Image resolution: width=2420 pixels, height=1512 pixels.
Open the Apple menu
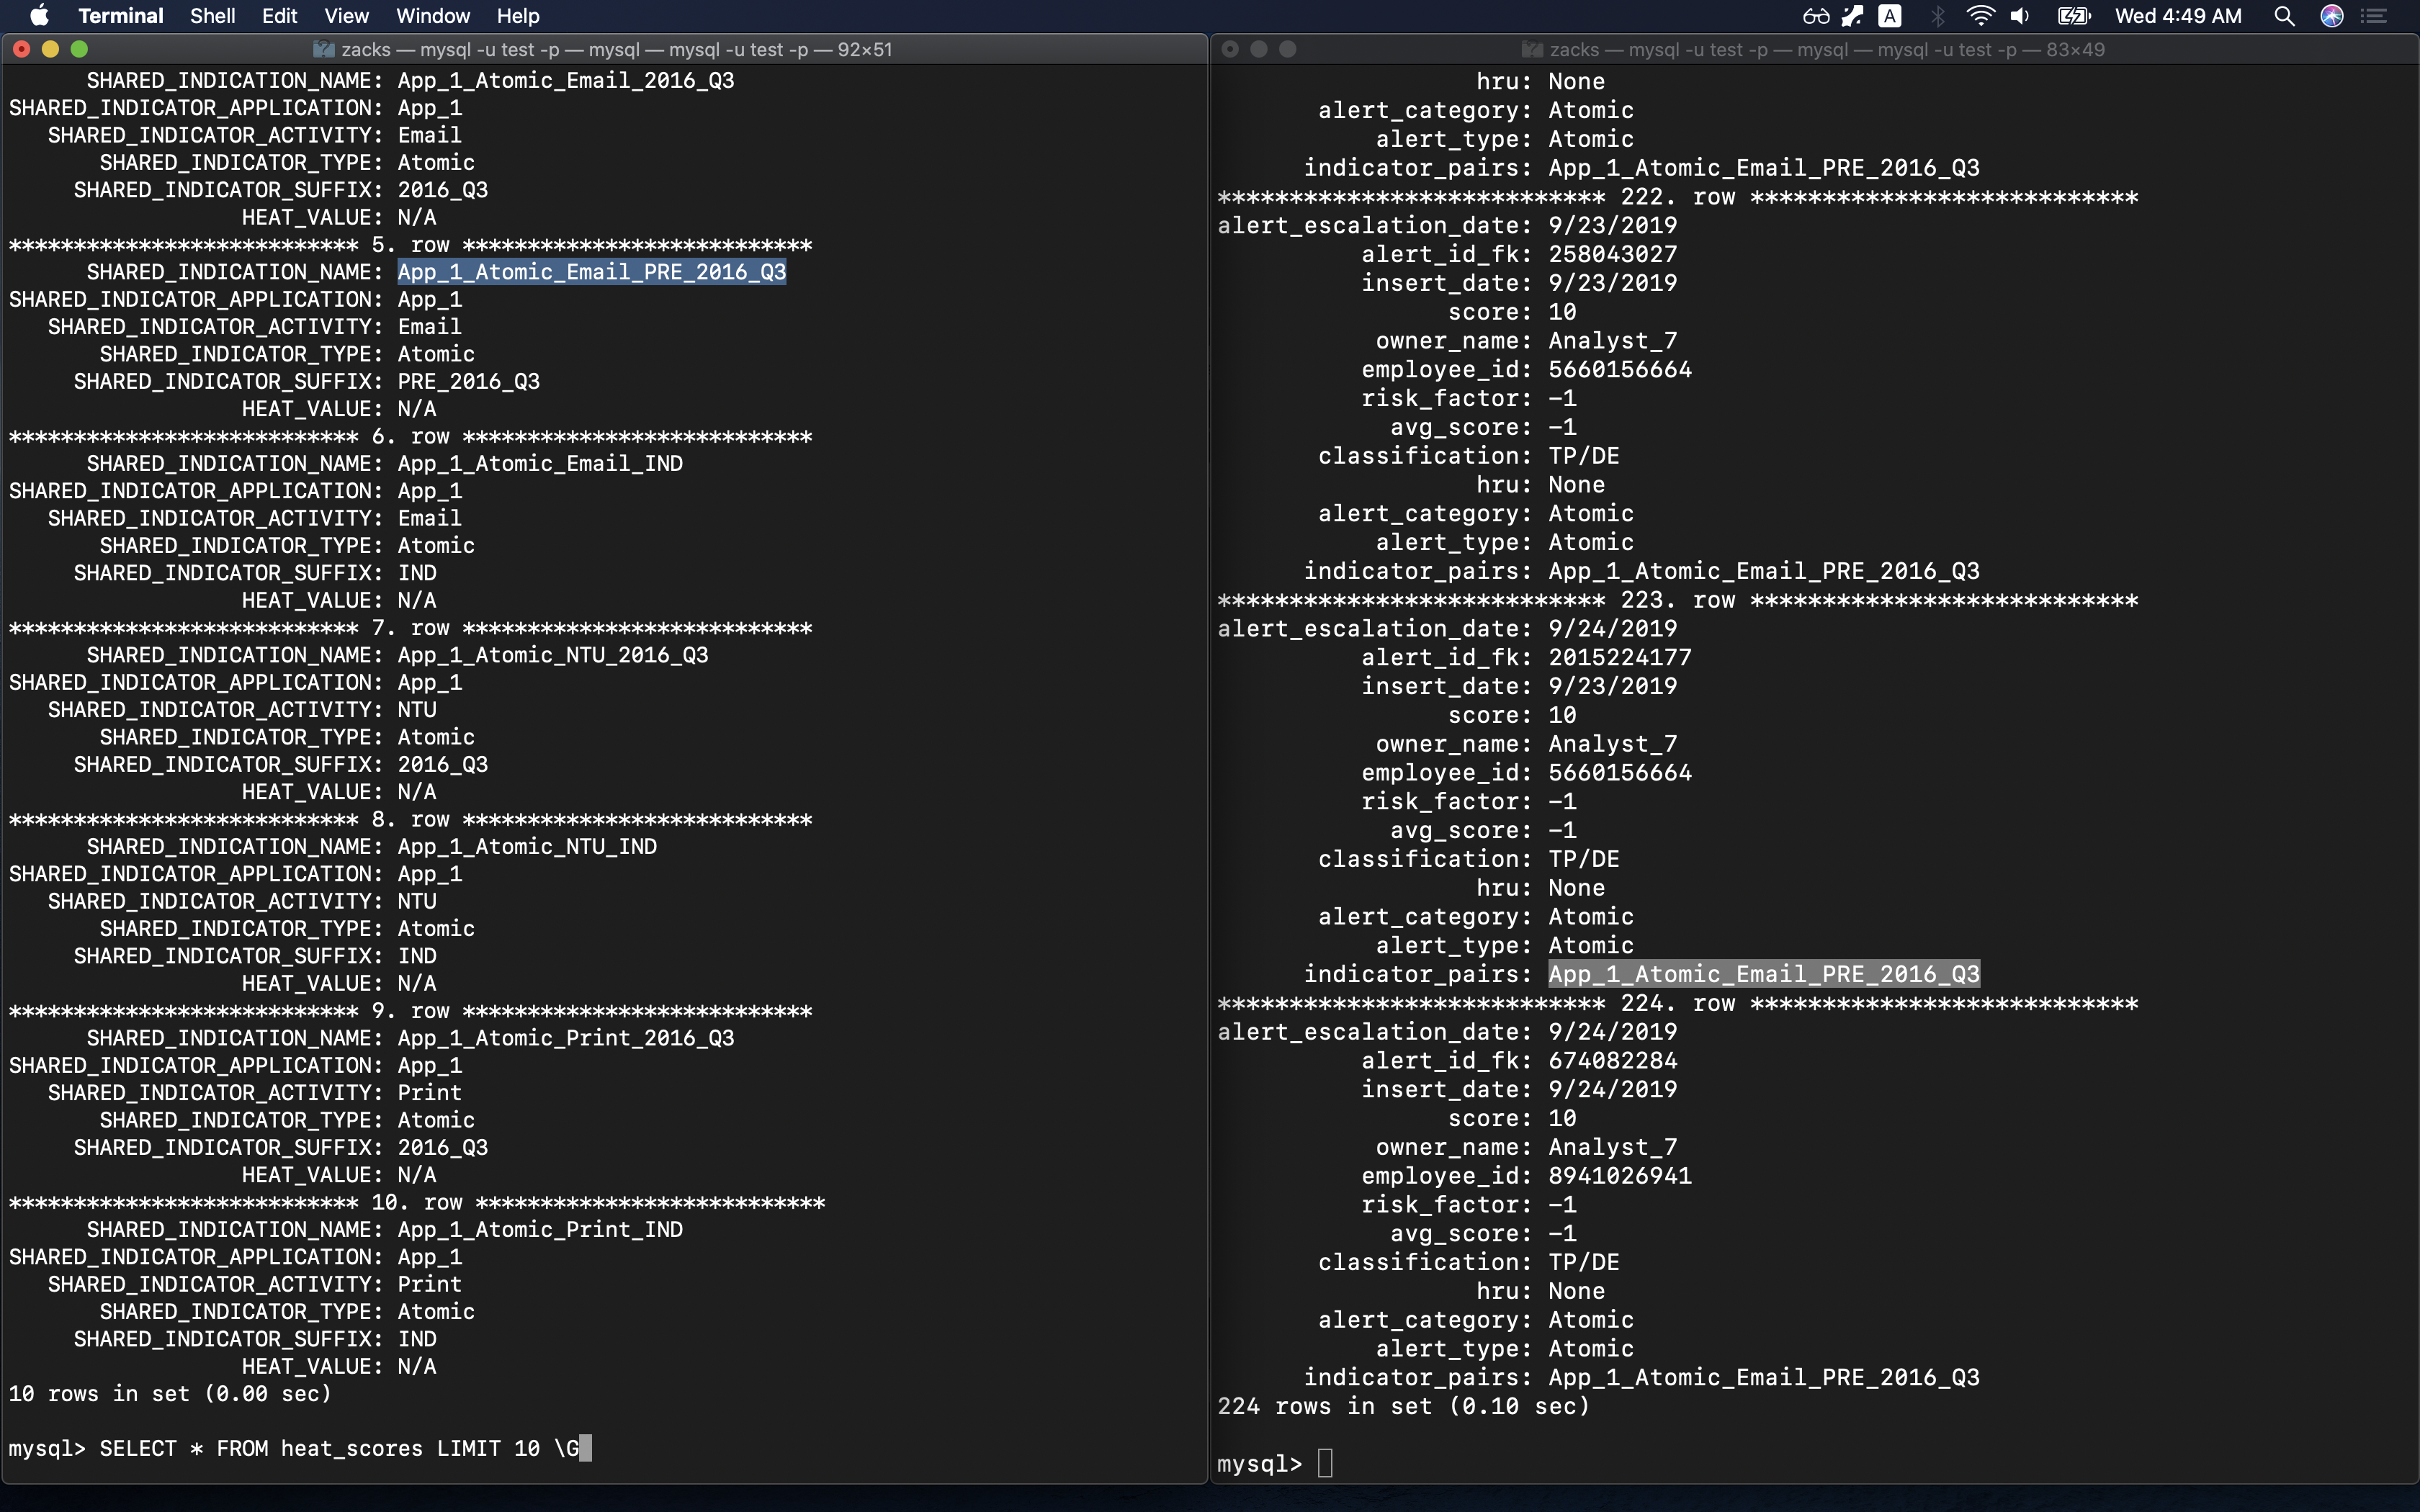40,16
